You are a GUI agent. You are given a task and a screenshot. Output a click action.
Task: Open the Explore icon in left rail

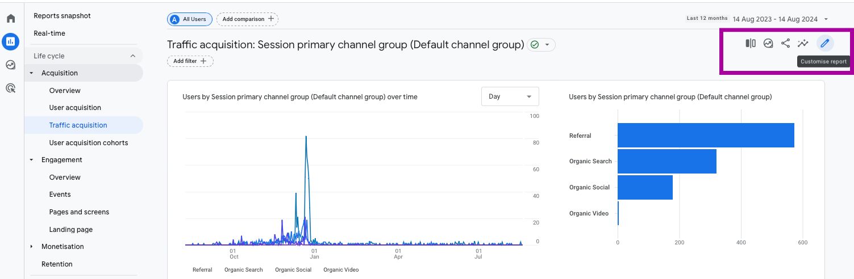tap(10, 65)
